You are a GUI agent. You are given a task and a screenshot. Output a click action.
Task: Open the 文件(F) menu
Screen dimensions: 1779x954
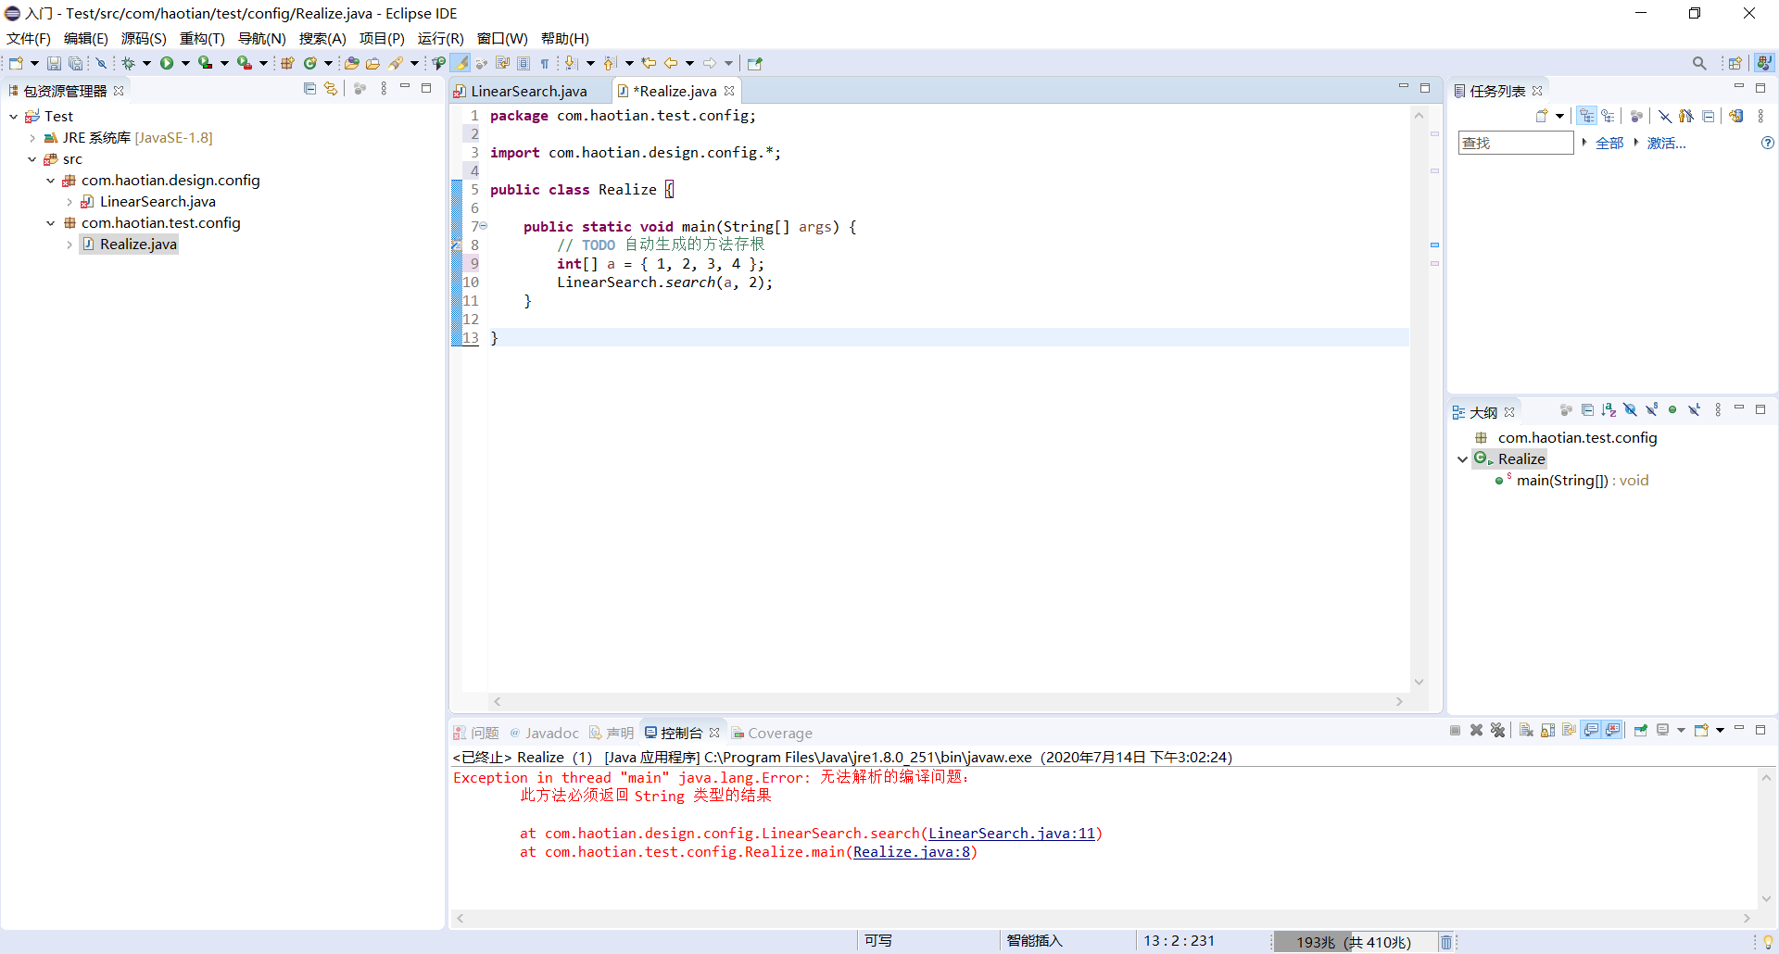click(x=29, y=39)
